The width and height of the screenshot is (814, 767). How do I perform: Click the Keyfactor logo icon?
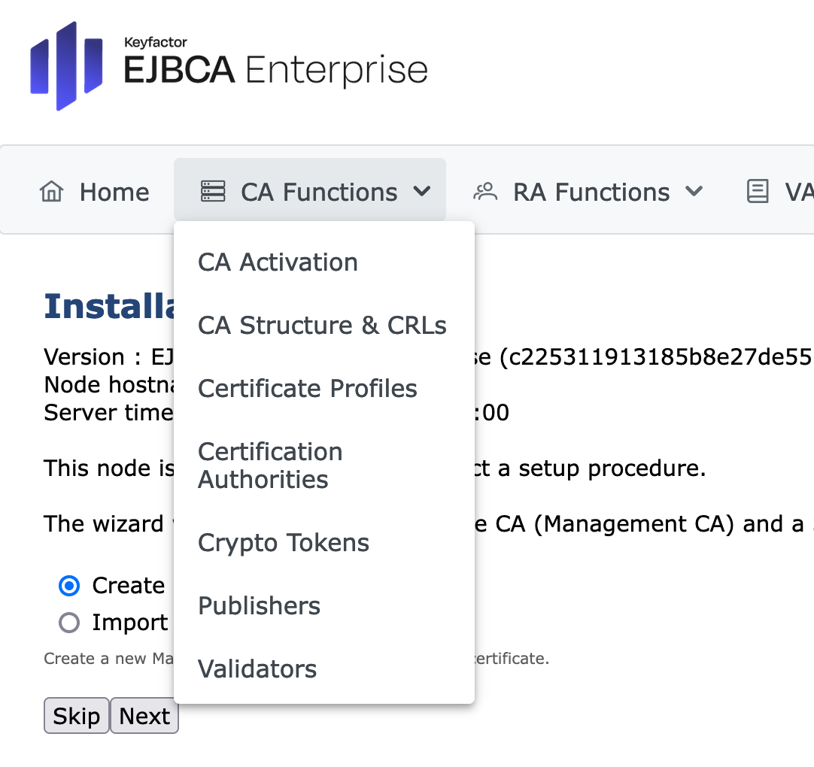(x=66, y=66)
